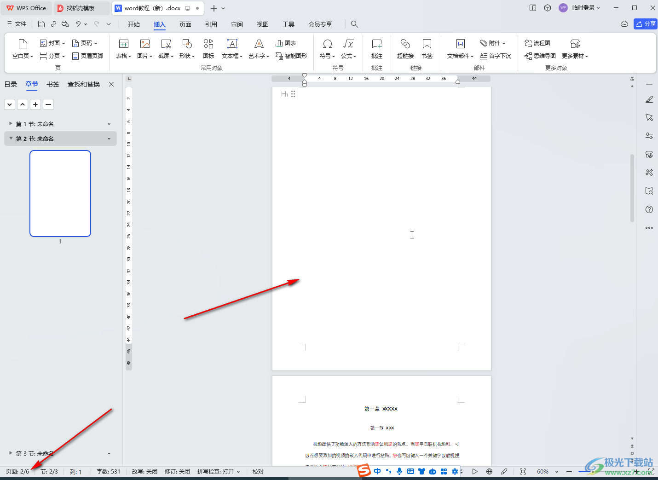
Task: Apply drop cap (首字下沉)
Action: tap(496, 56)
